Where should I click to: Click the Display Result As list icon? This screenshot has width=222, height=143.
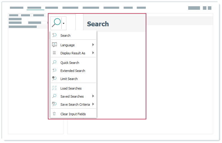click(54, 53)
